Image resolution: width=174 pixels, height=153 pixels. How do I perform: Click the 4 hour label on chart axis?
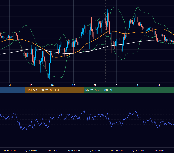(x=159, y=85)
